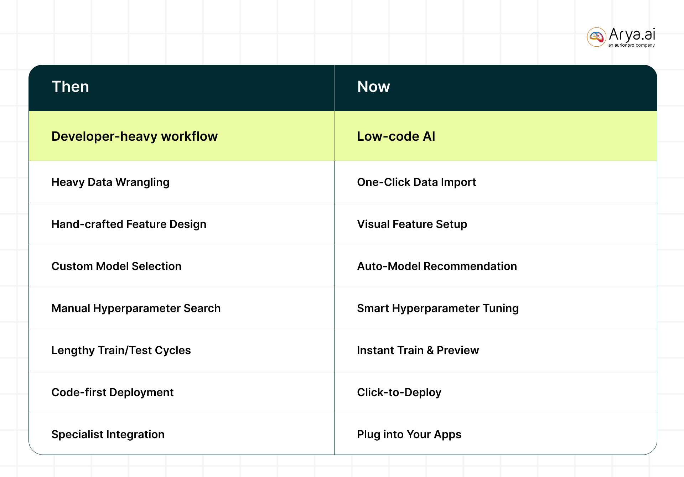684x477 pixels.
Task: Click 'Auto-Model Recommendation' cell
Action: click(x=496, y=266)
